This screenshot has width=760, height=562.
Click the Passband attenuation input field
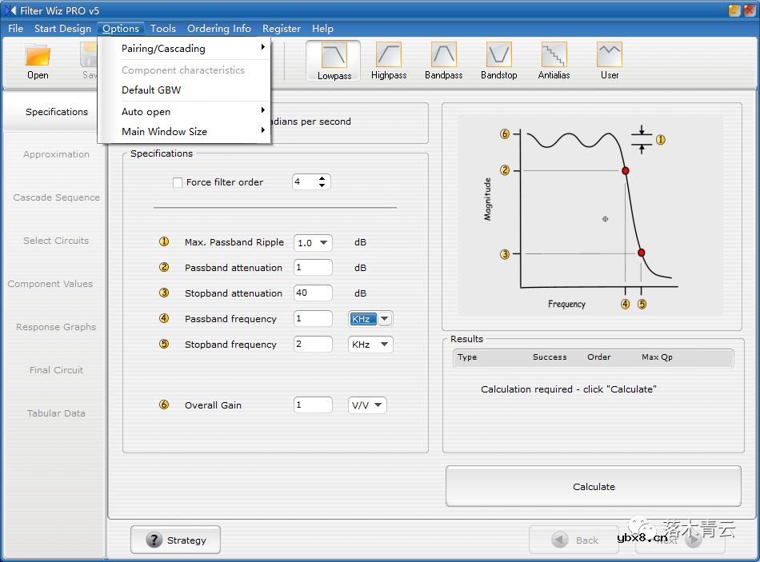pos(313,268)
